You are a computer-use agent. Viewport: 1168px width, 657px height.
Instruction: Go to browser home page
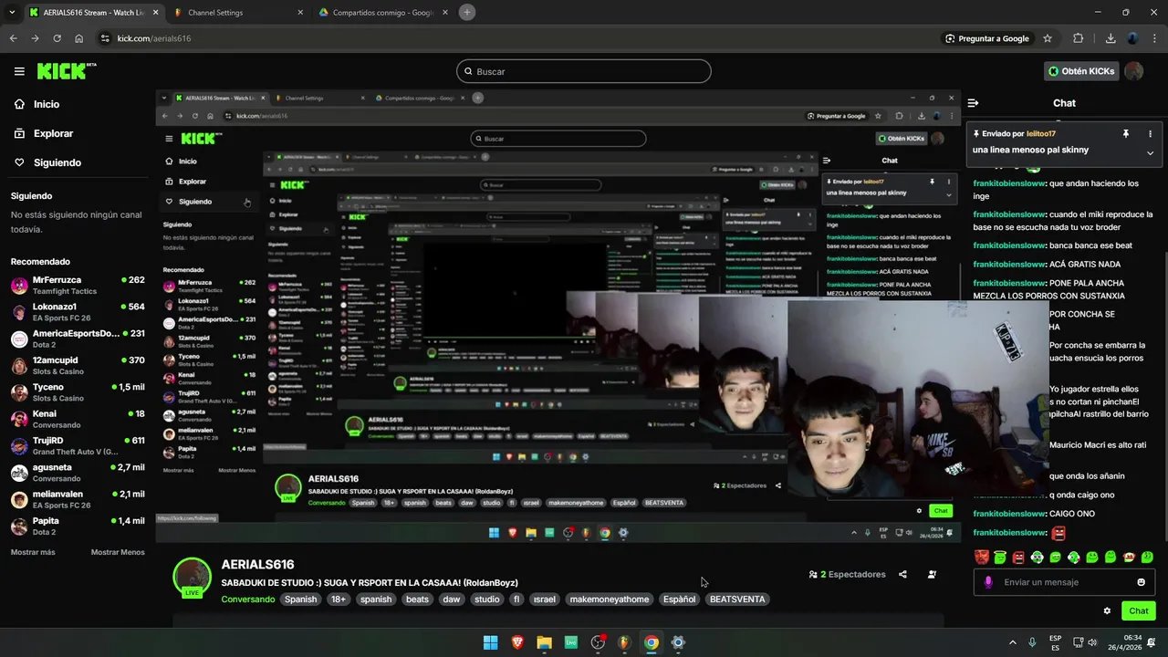(79, 38)
